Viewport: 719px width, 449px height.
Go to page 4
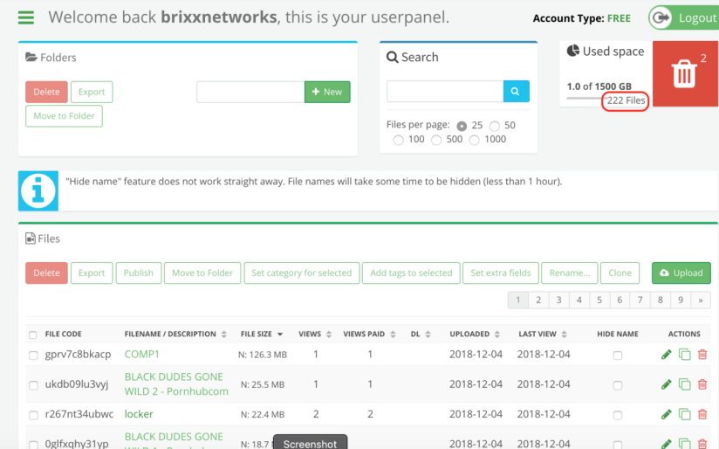point(579,300)
